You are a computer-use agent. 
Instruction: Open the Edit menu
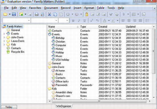pyautogui.click(x=14, y=8)
